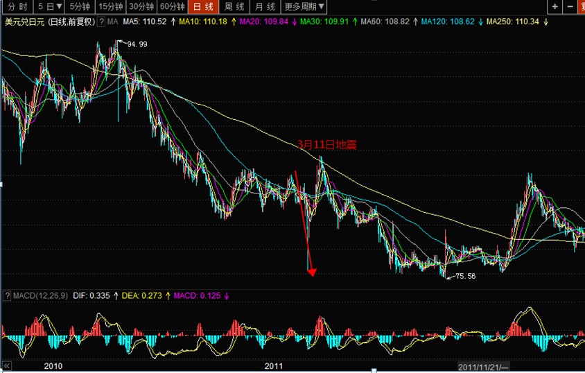Click the 3月11日地震 text annotation
This screenshot has width=585, height=373.
click(x=326, y=144)
